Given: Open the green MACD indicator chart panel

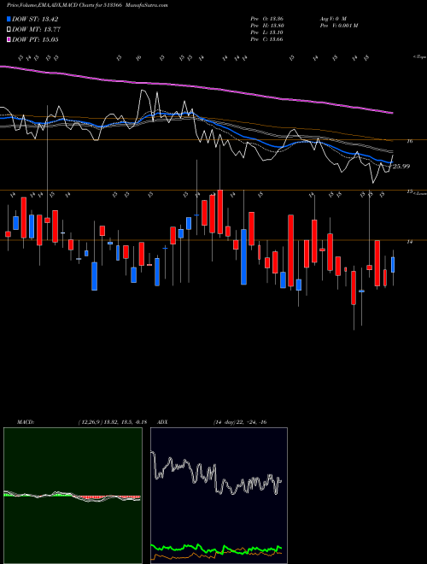Looking at the screenshot, I should tap(73, 496).
